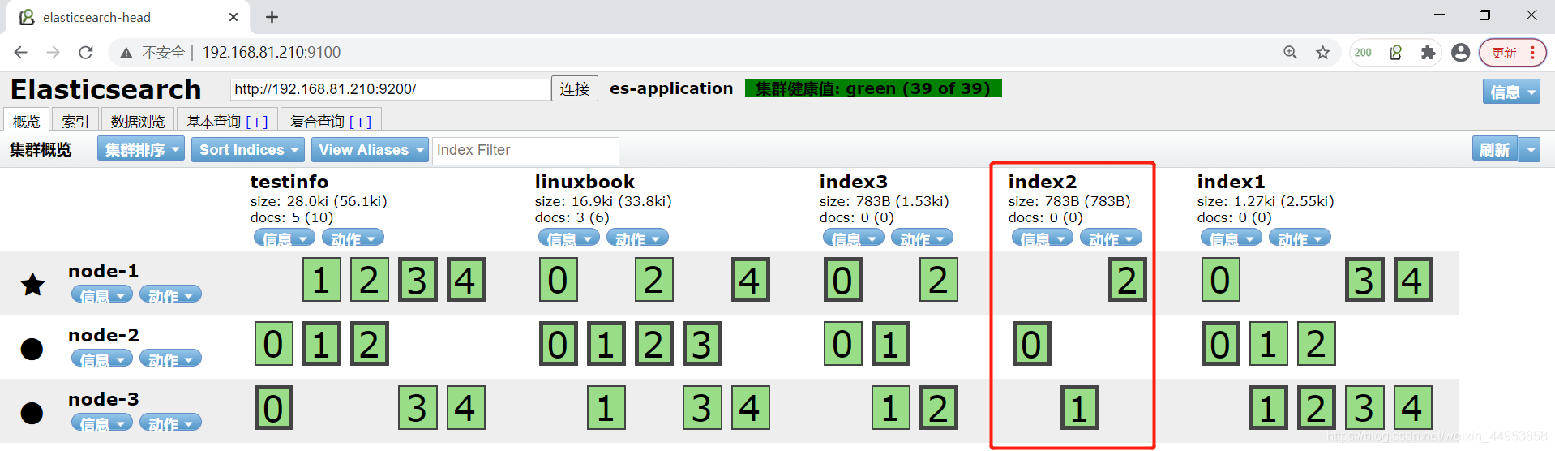Click the 刷新 refresh button
Image resolution: width=1555 pixels, height=451 pixels.
(1494, 149)
